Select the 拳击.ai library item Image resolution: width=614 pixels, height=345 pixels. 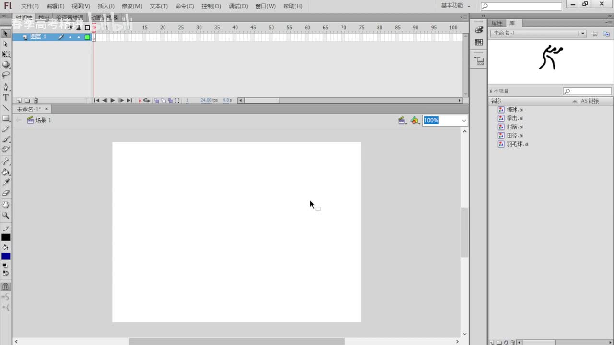tap(514, 118)
